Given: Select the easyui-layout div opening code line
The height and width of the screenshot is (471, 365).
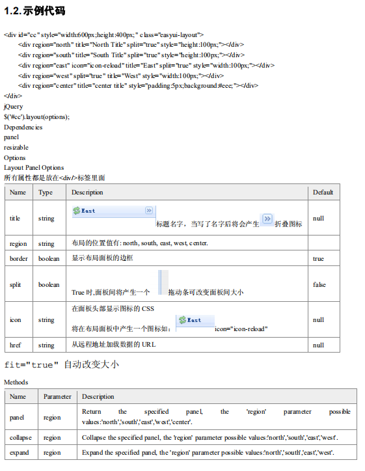Looking at the screenshot, I should pos(103,35).
